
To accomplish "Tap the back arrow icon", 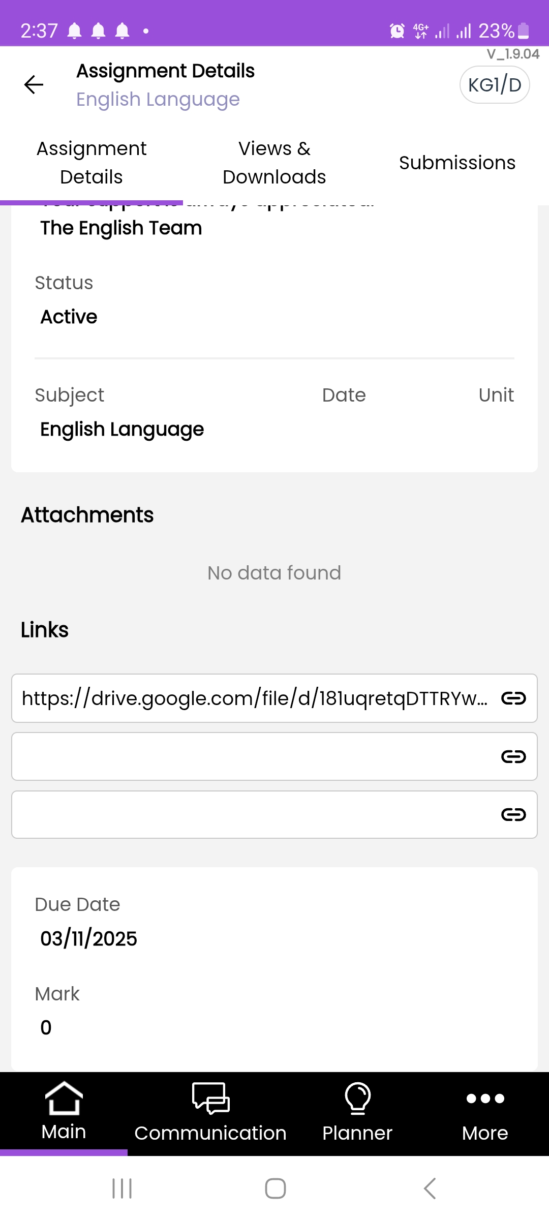I will tap(34, 84).
